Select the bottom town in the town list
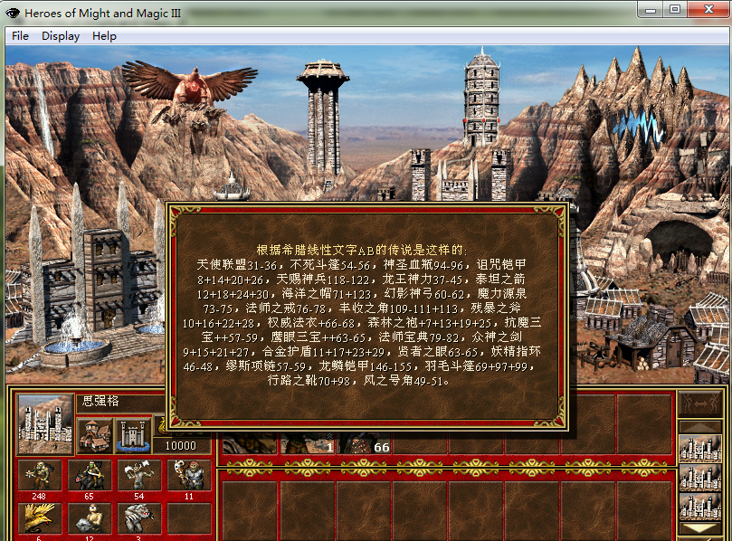The width and height of the screenshot is (732, 541). tap(700, 507)
